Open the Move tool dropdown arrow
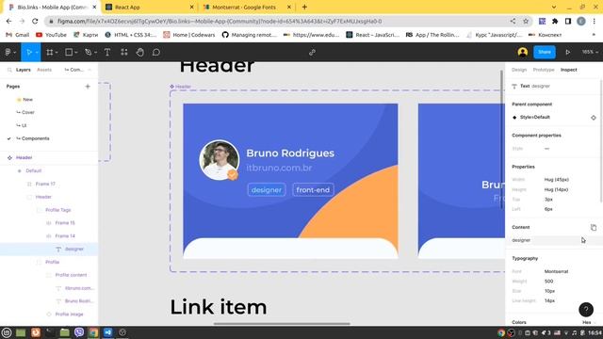 point(37,53)
